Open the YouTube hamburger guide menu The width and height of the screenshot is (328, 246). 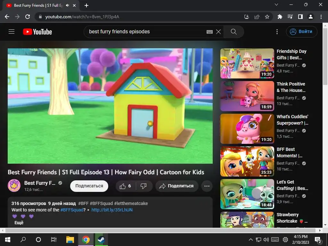click(x=12, y=32)
